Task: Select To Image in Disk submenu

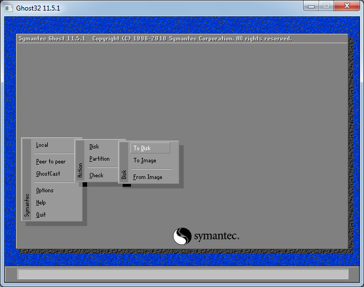Action: (x=145, y=161)
